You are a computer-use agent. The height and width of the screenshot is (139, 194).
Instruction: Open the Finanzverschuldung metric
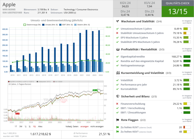coord(133,104)
